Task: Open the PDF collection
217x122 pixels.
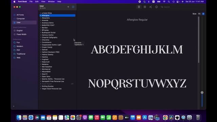Action: (18, 50)
